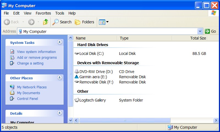Click the 5 objects status text
Viewport: 220px width, 132px height.
tap(10, 127)
